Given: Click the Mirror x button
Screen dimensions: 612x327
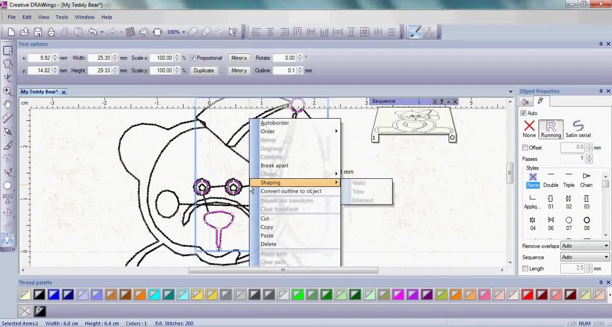Looking at the screenshot, I should click(x=239, y=58).
